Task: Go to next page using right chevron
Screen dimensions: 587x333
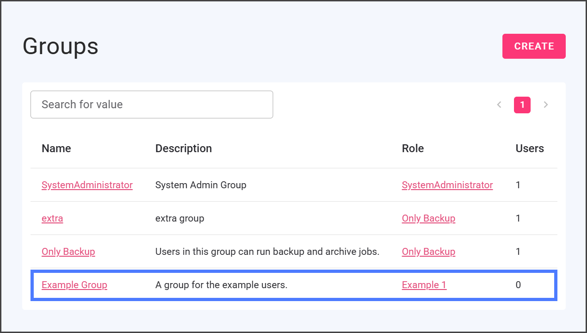Action: tap(546, 105)
